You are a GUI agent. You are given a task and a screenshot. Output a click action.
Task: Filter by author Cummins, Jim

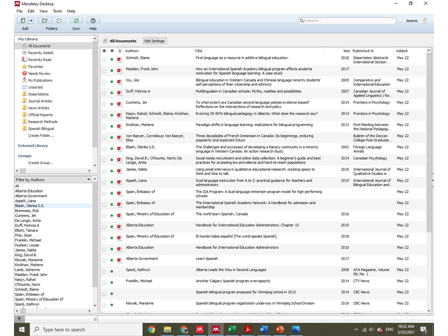pos(25,216)
